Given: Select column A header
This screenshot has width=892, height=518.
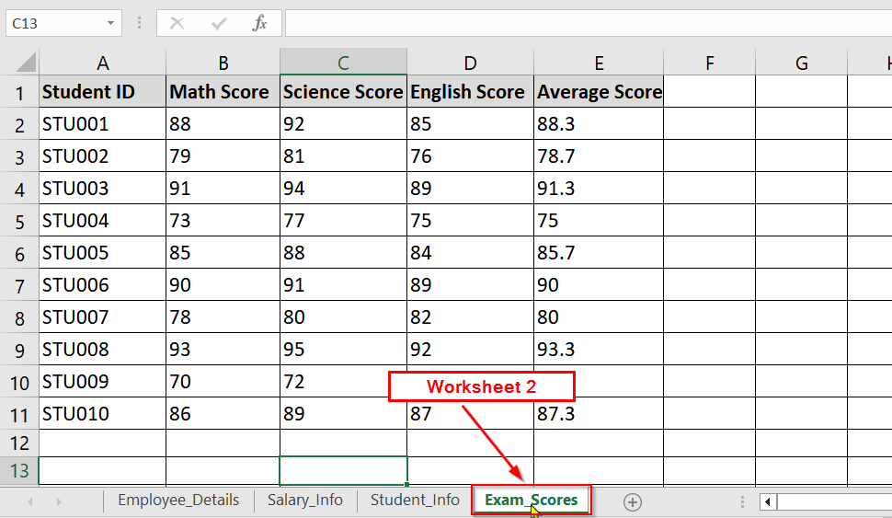Looking at the screenshot, I should pyautogui.click(x=102, y=63).
